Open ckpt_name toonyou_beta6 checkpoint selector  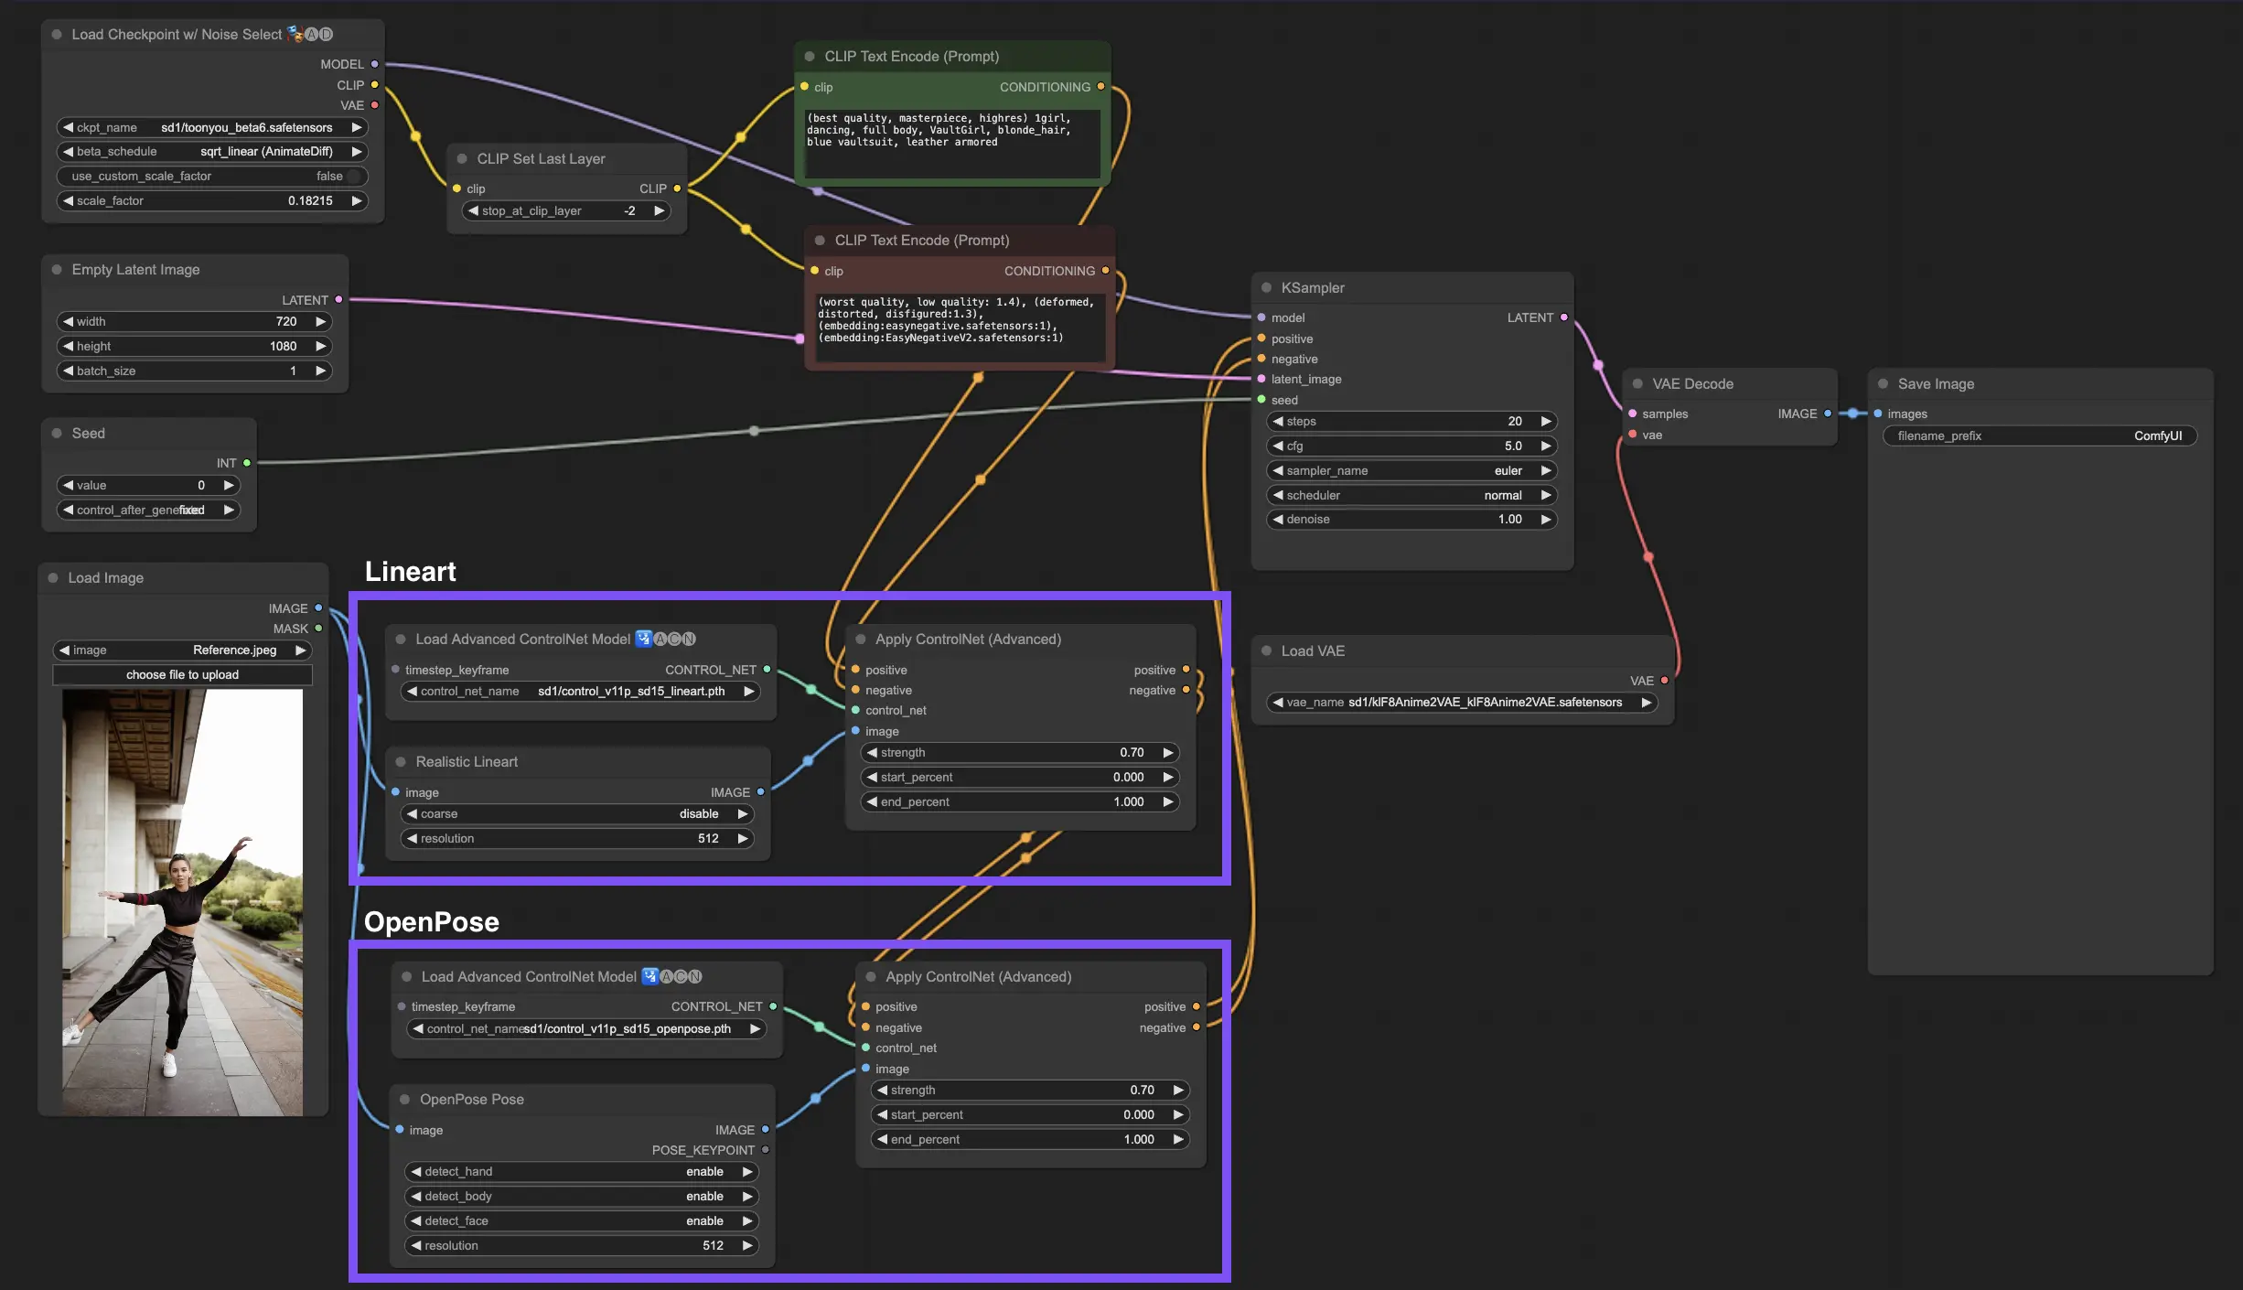tap(212, 127)
